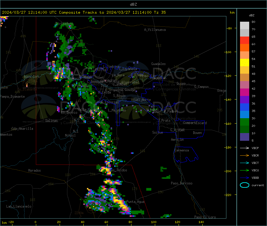Click the 'E_Escorial' map label
267x226 pixels.
pyautogui.click(x=110, y=102)
